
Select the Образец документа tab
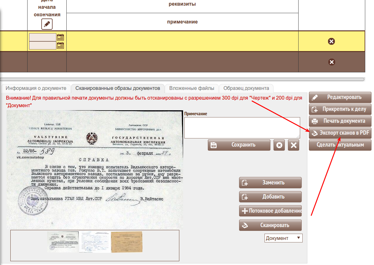(x=246, y=88)
